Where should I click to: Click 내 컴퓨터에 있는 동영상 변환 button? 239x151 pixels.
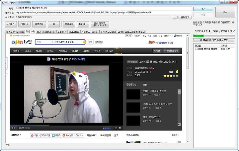(214, 40)
